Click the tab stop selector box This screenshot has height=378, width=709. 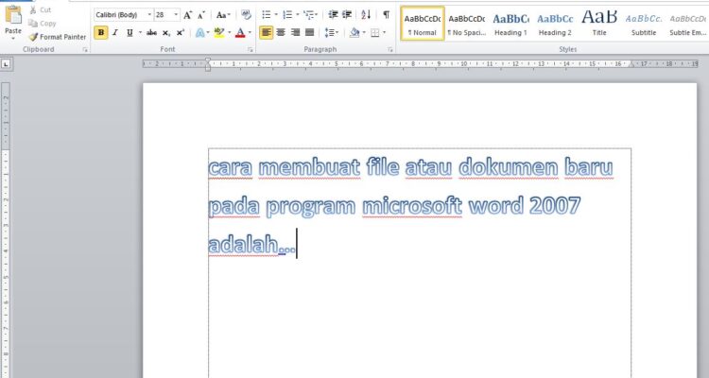6,64
